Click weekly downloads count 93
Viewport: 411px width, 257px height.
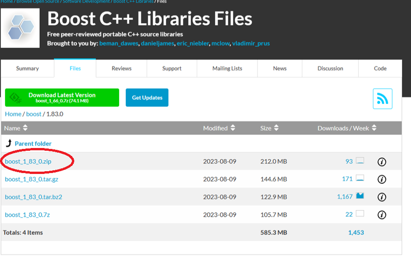pos(349,161)
